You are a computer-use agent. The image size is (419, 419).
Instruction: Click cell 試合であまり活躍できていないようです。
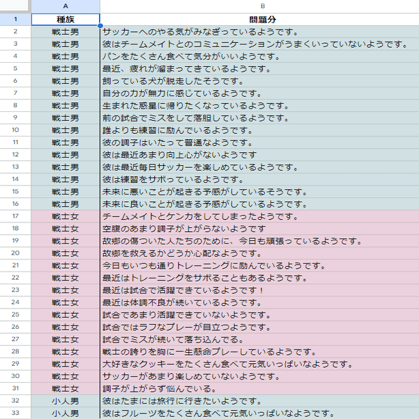point(259,315)
